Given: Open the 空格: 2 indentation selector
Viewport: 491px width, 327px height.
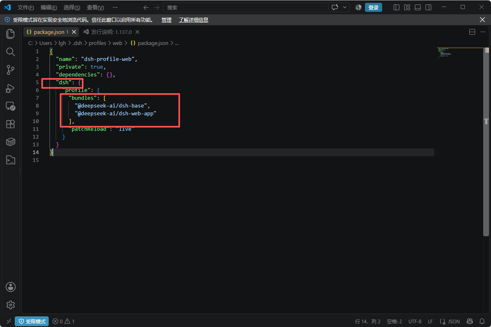Looking at the screenshot, I should pos(394,321).
